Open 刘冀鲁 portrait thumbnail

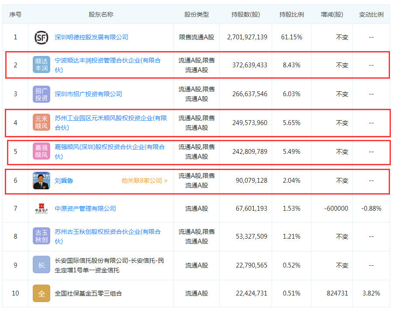point(41,181)
